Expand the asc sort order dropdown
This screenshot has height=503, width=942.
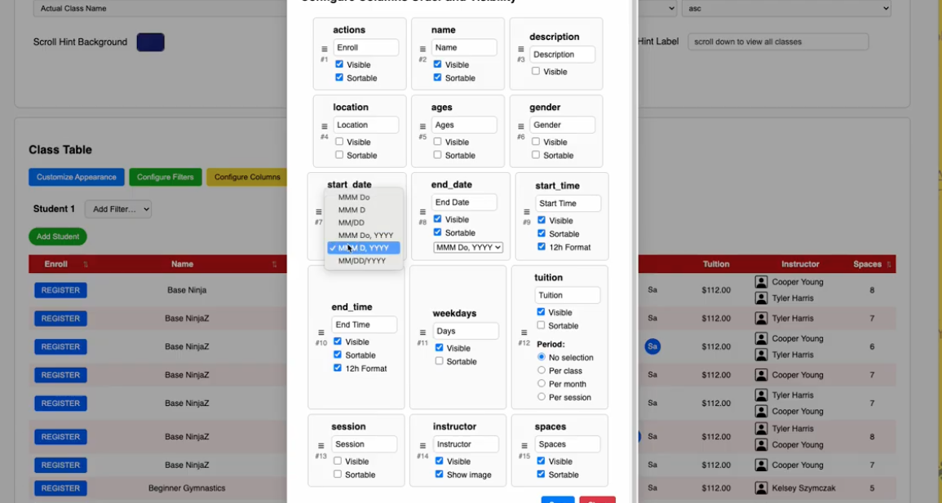click(787, 8)
